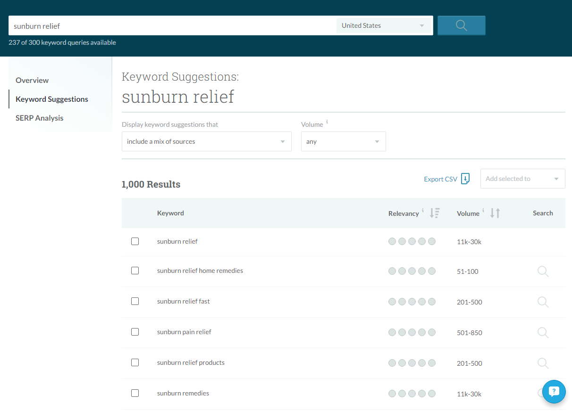Click the Export CSV link

(x=440, y=179)
